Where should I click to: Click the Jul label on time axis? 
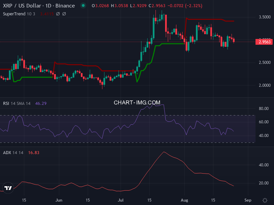(x=121, y=200)
